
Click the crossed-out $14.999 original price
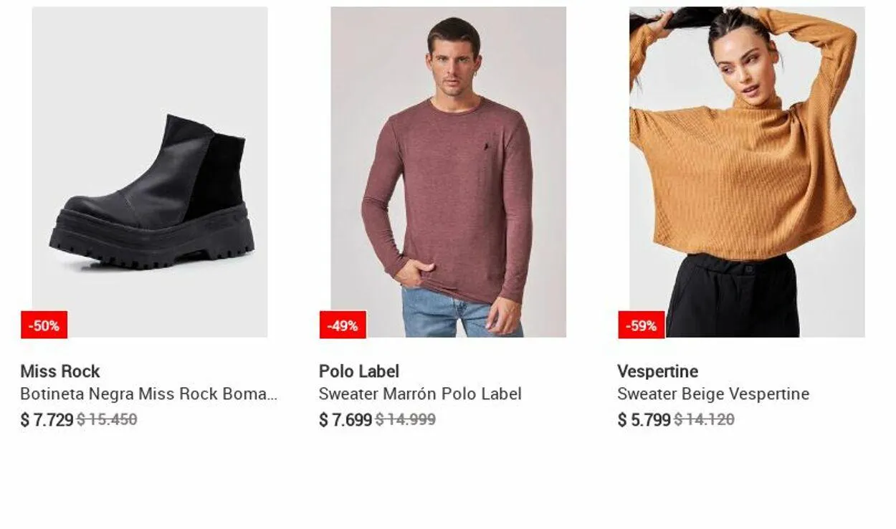tap(406, 419)
